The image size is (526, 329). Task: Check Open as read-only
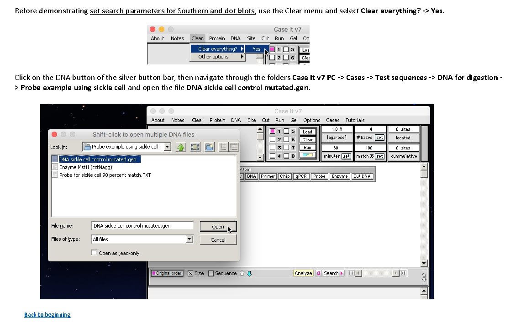pyautogui.click(x=94, y=252)
